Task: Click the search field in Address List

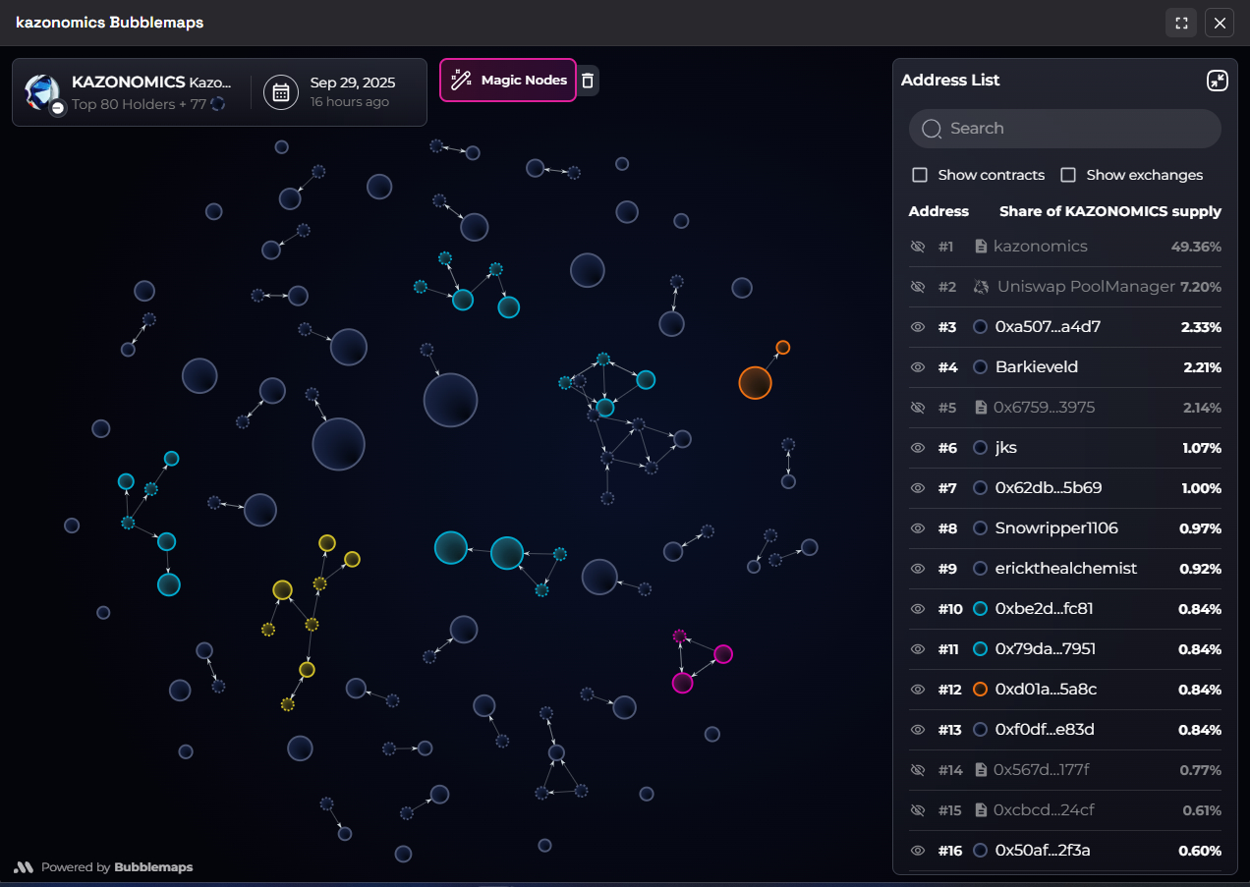Action: [1065, 129]
